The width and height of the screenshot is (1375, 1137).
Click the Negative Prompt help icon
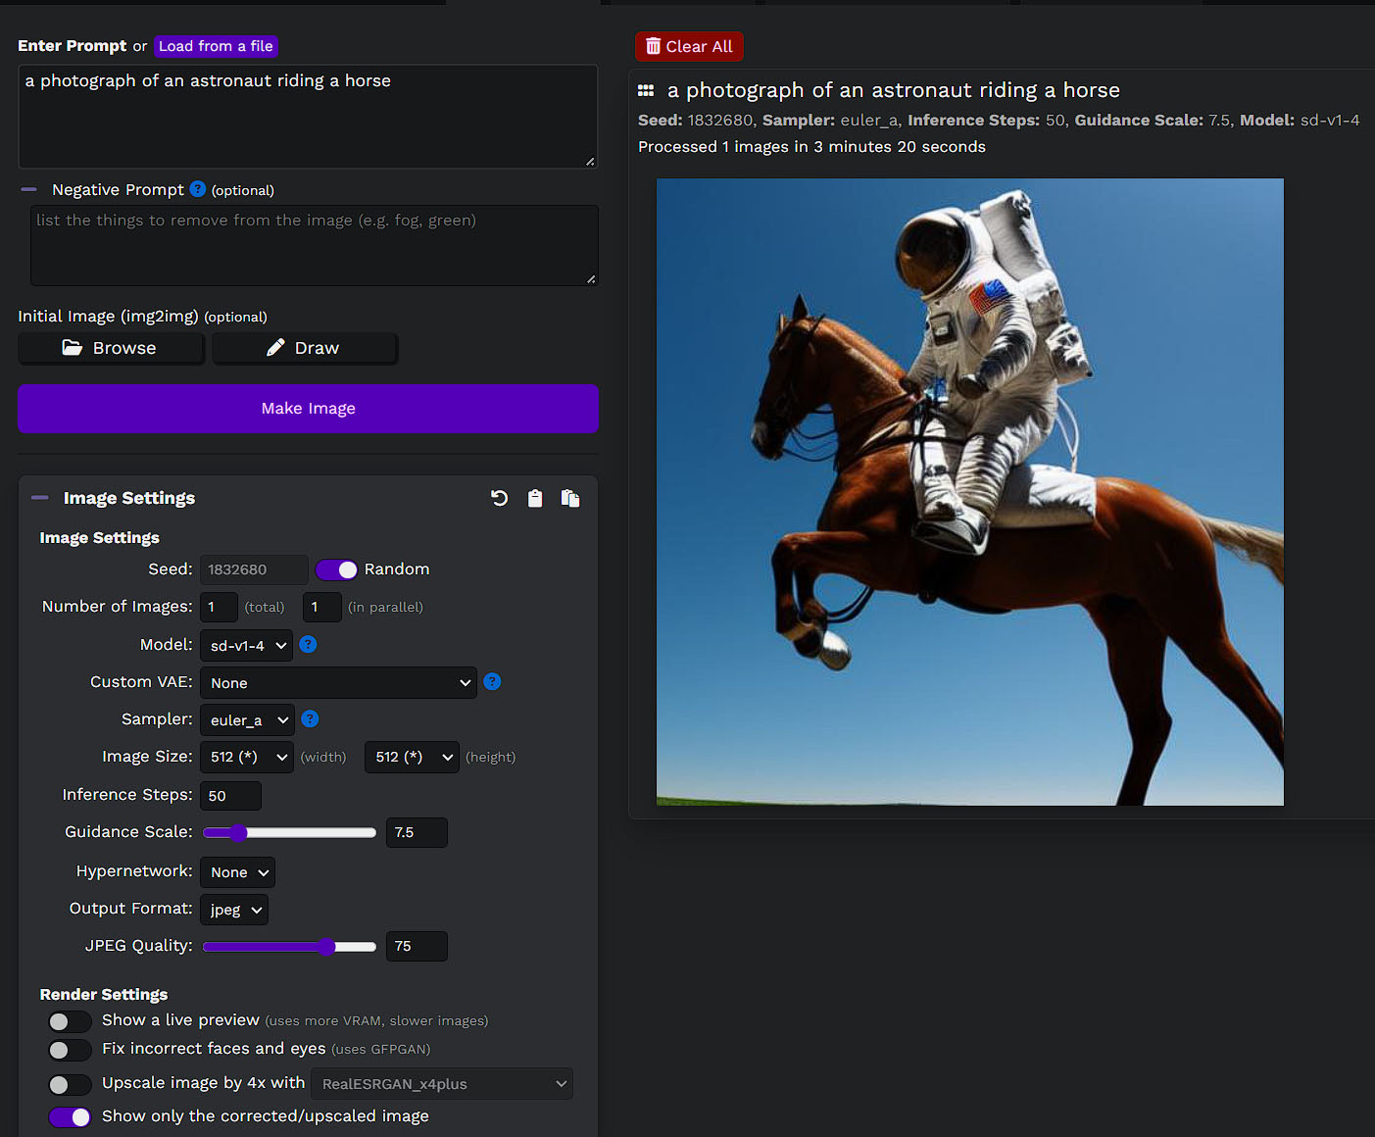[x=198, y=189]
